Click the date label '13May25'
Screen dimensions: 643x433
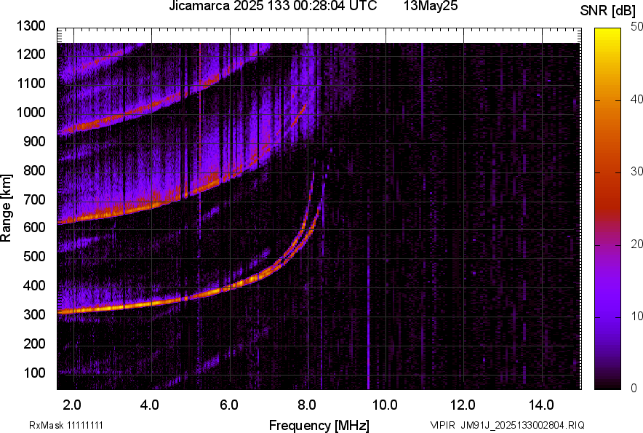point(431,6)
